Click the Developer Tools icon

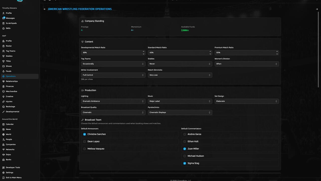(x=4, y=167)
